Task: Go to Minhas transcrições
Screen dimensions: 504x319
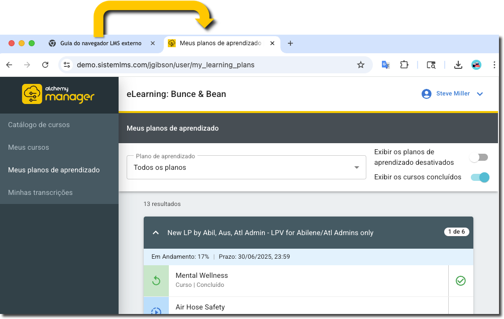Action: point(40,192)
